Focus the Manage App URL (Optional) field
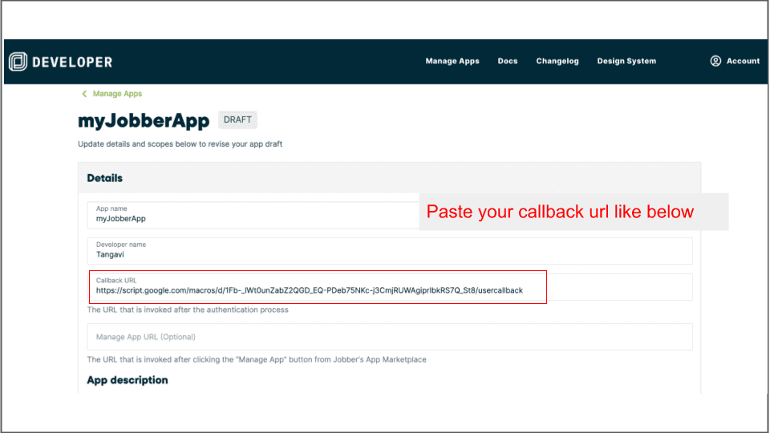 [389, 337]
